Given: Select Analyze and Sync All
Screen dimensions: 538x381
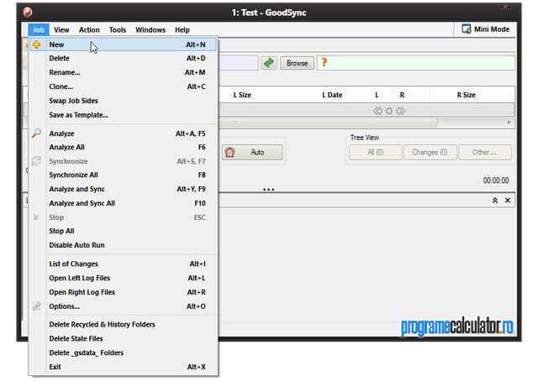Looking at the screenshot, I should [x=123, y=203].
